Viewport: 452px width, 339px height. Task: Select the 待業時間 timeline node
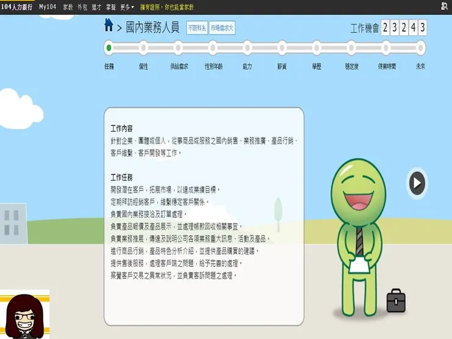point(385,48)
